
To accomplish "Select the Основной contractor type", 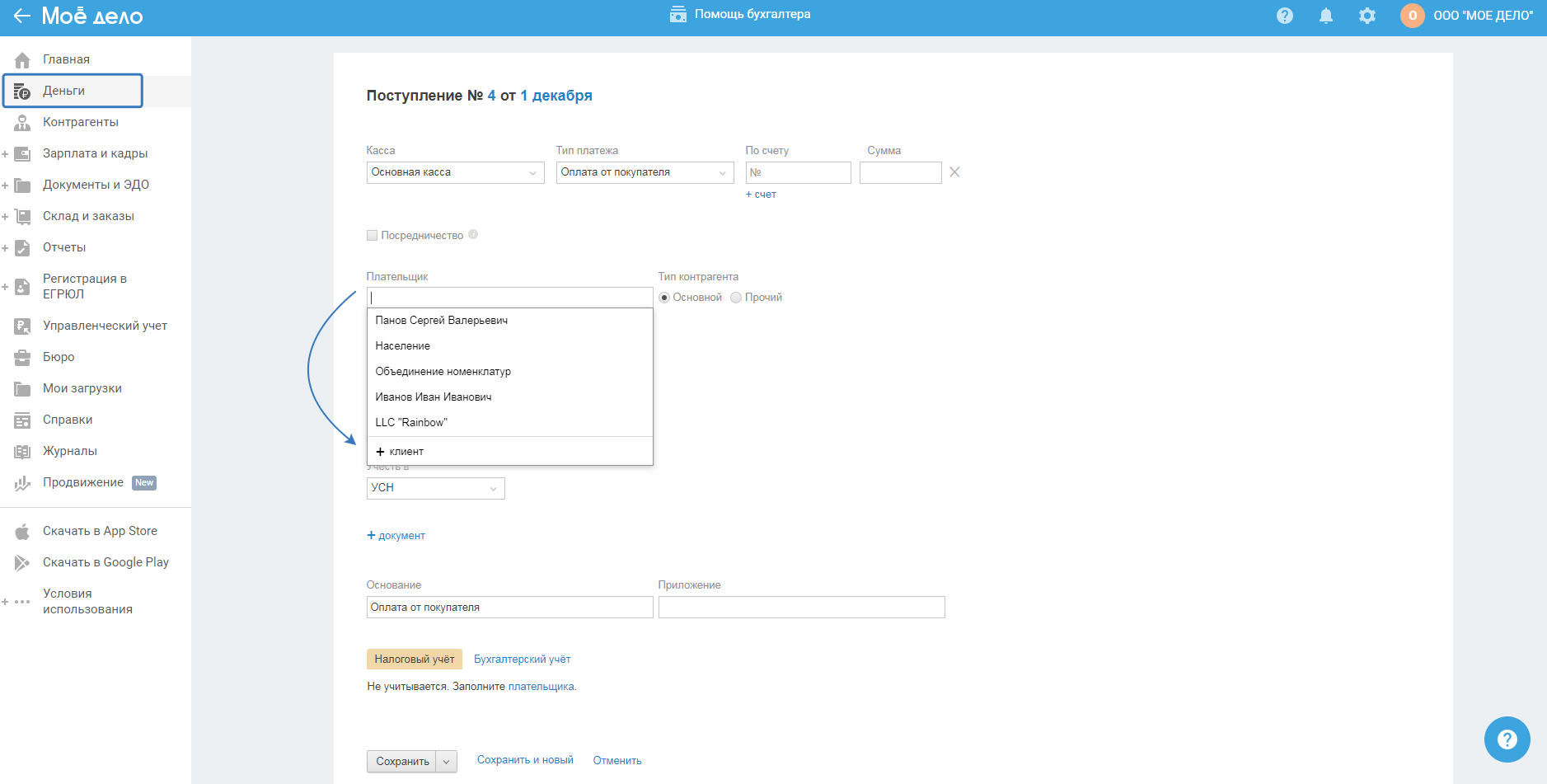I will 664,298.
